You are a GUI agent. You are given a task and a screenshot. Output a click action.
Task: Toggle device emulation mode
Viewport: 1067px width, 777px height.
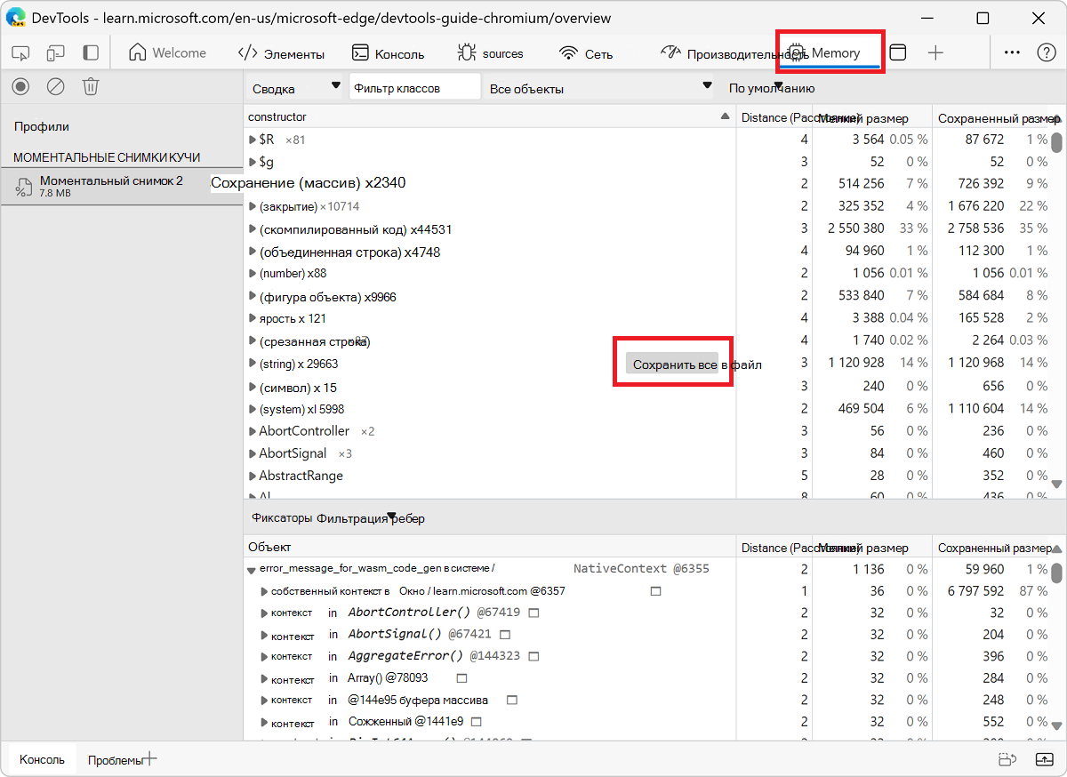55,52
